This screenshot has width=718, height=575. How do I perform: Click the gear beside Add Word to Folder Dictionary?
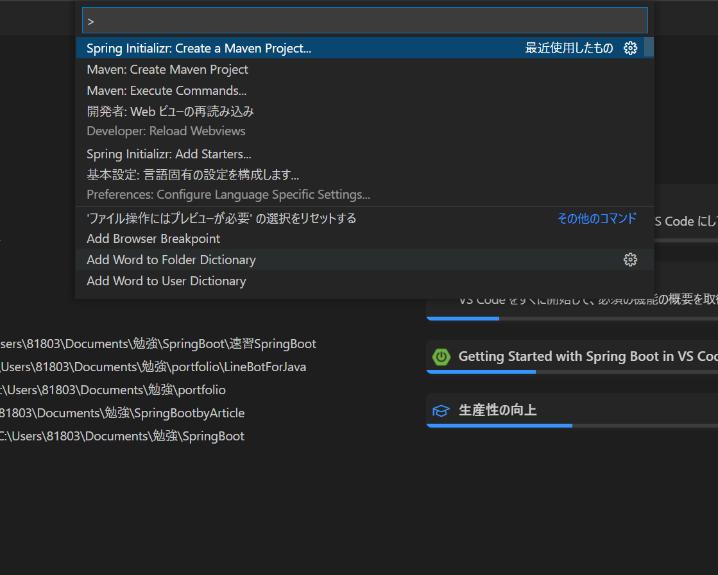click(x=630, y=260)
